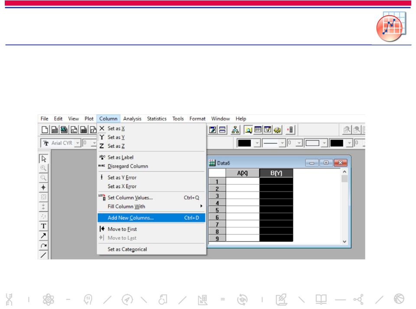Click the empty fill pattern swatch

[312, 143]
